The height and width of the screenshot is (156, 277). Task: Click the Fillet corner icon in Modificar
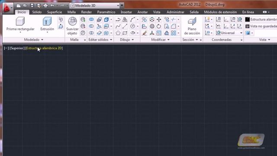click(174, 26)
